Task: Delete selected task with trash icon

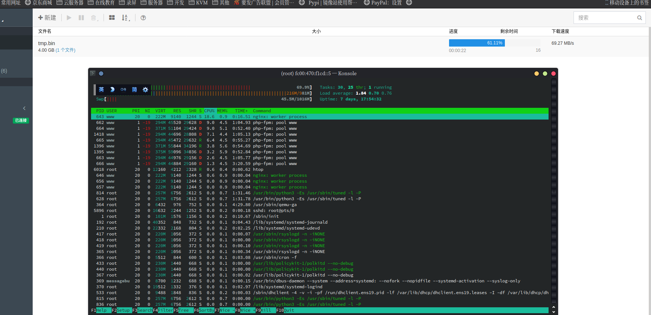Action: pyautogui.click(x=94, y=18)
